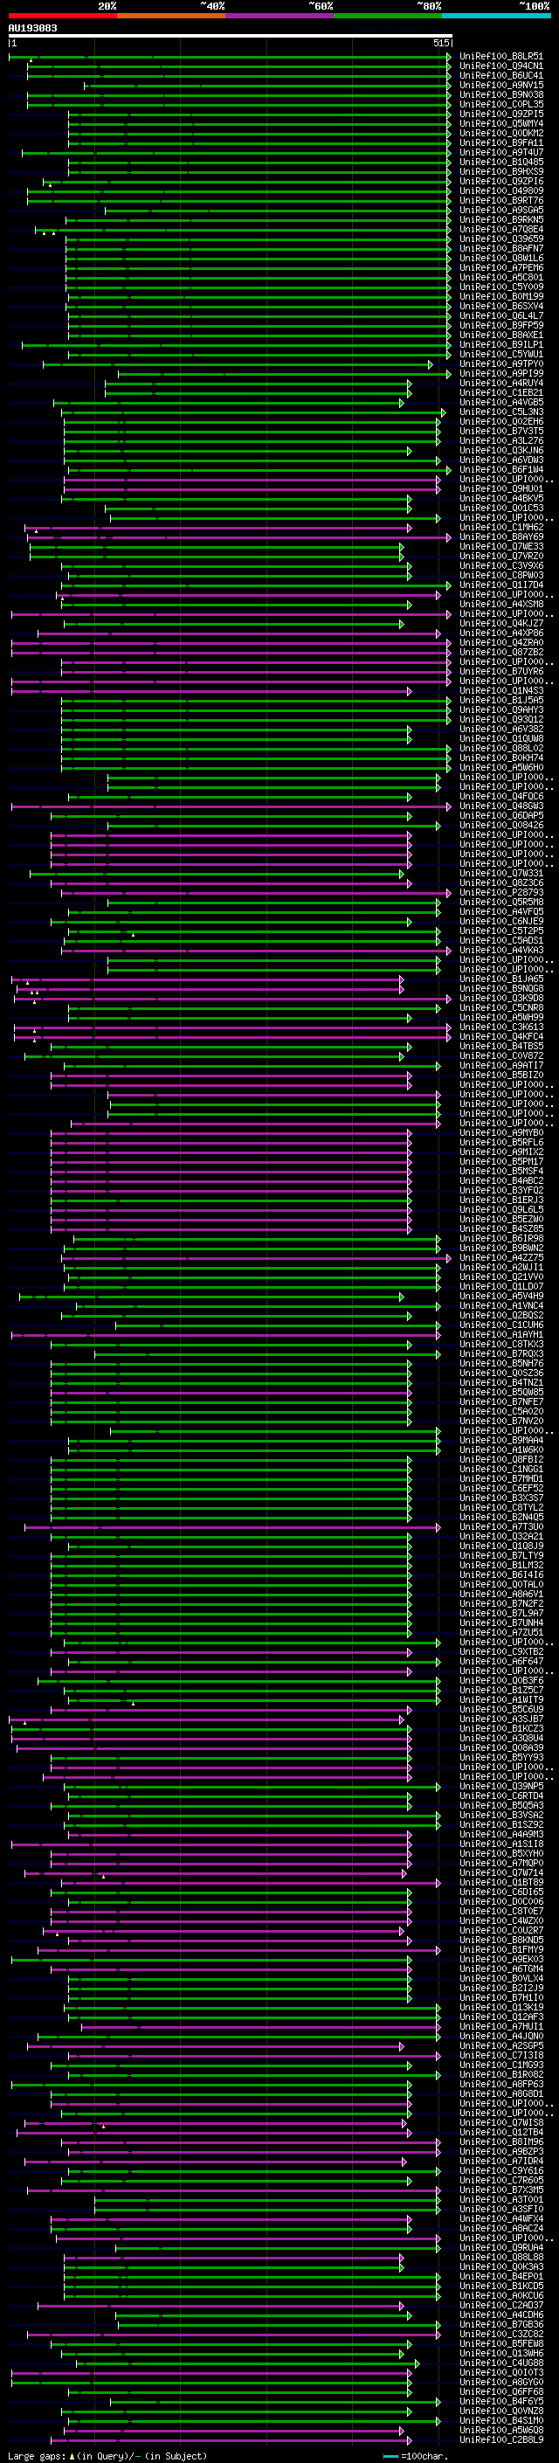Open hit UniRef100_A9NV15
The image size is (559, 2463).
(501, 85)
